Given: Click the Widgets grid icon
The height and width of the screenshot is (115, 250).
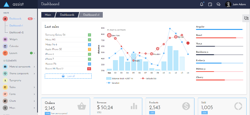Looking at the screenshot, I should (x=5, y=39).
